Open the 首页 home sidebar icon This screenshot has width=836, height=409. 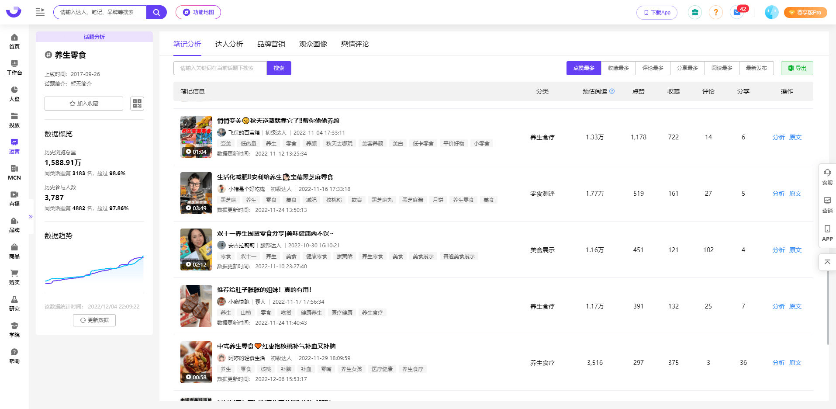(x=14, y=42)
